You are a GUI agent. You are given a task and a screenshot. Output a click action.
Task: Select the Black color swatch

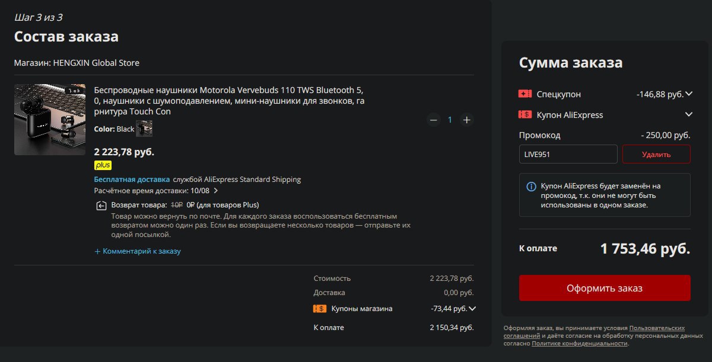click(x=144, y=129)
